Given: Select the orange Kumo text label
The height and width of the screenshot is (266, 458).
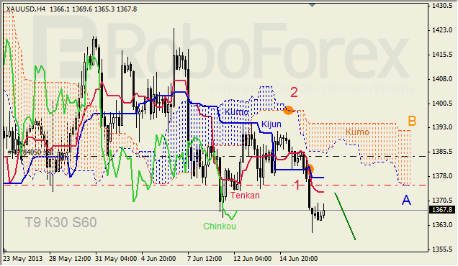Looking at the screenshot, I should 357,132.
